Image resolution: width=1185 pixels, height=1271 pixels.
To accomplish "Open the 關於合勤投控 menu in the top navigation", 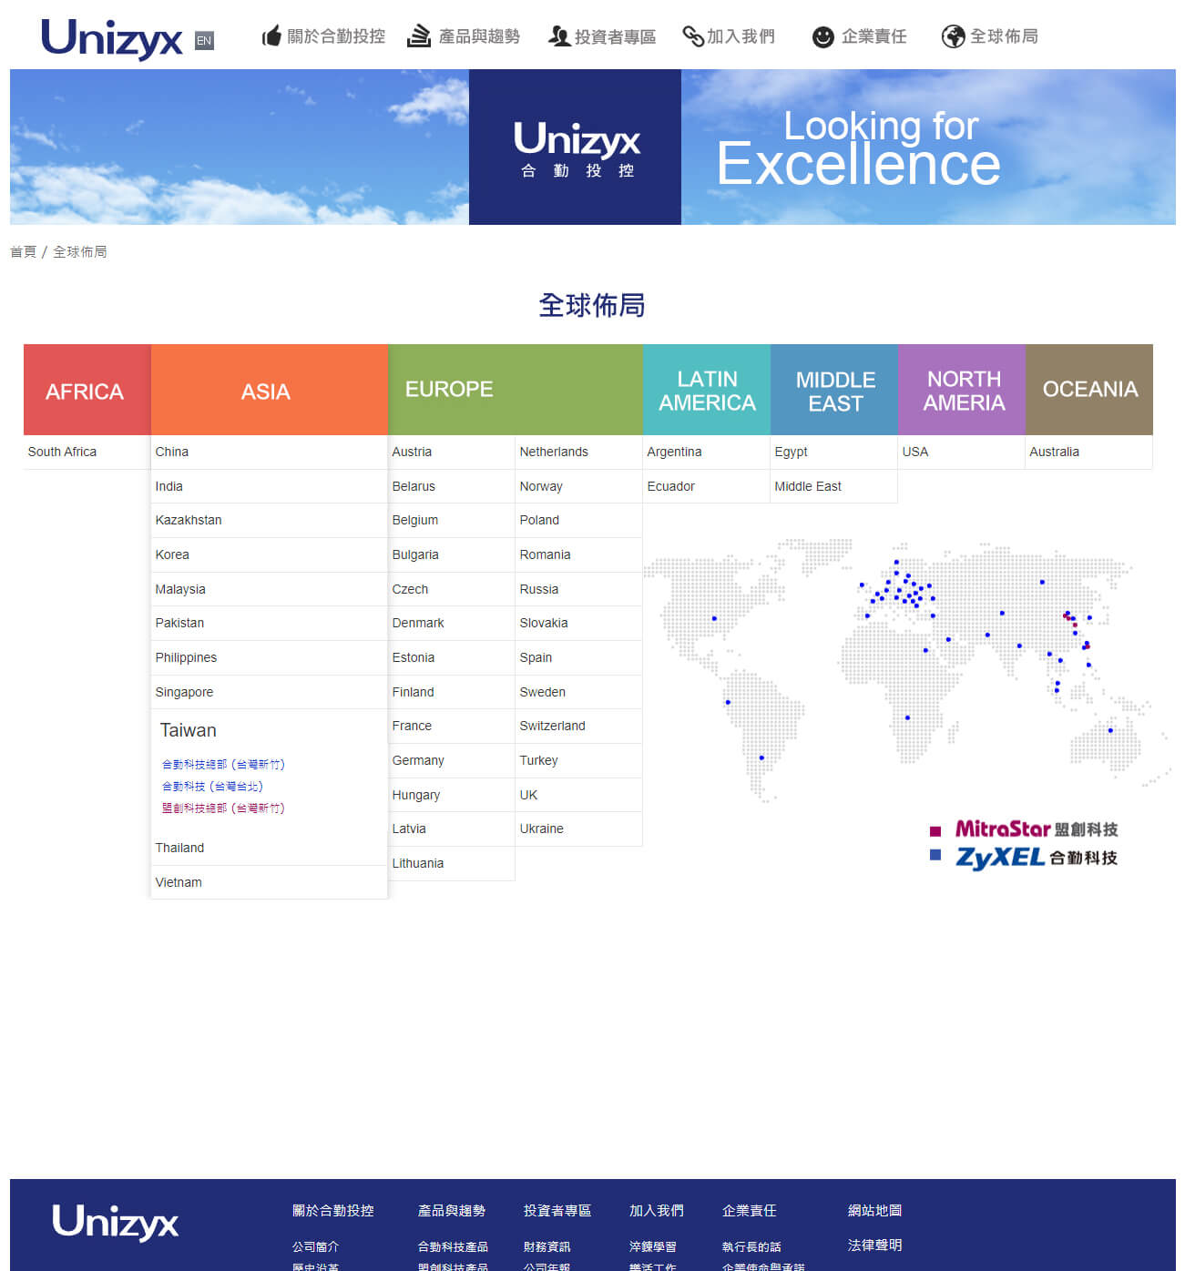I will (336, 36).
